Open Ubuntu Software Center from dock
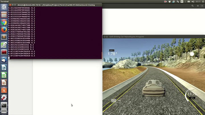The image size is (205, 115). pos(4,90)
